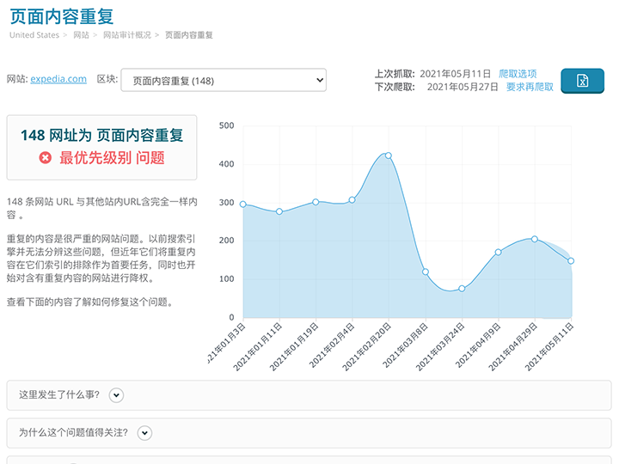The height and width of the screenshot is (464, 619).
Task: Click the last data point at 2021年05月11日
Action: (571, 260)
